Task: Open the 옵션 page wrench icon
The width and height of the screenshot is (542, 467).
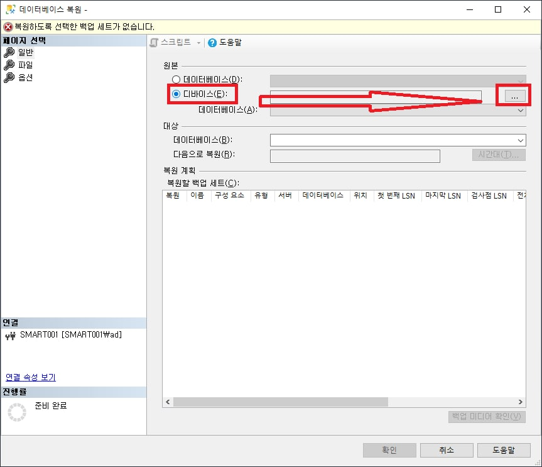Action: pyautogui.click(x=9, y=77)
